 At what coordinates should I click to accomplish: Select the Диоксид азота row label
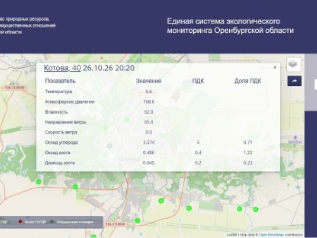pos(60,163)
